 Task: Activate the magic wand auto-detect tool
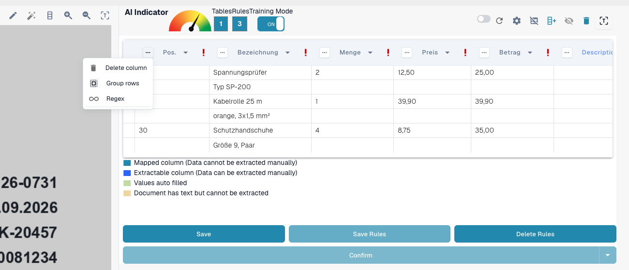pos(31,16)
